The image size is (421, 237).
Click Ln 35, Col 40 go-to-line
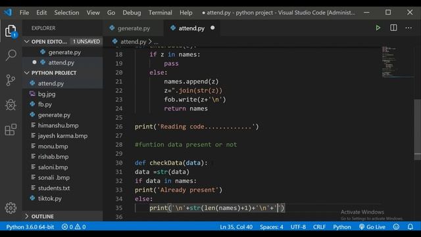(236, 226)
